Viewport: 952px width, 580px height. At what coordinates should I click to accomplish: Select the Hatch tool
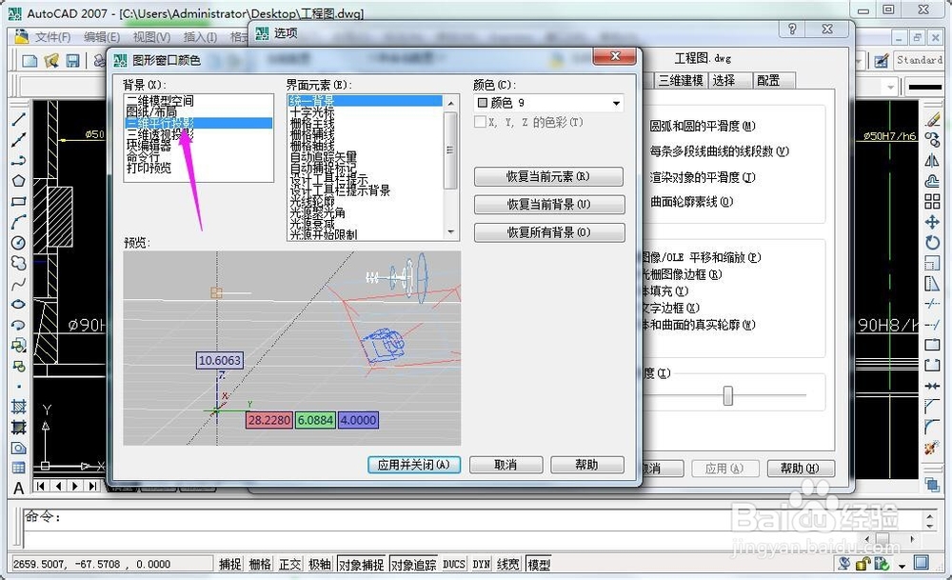18,407
